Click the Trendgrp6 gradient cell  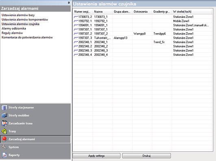159,34
